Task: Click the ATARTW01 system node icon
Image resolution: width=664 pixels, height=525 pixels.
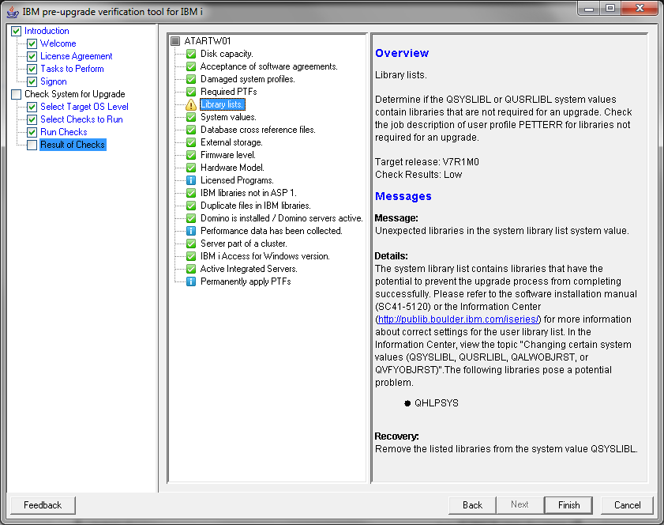Action: (176, 41)
